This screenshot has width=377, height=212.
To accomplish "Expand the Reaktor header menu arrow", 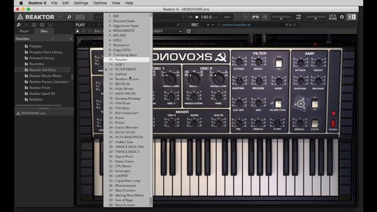I will pyautogui.click(x=59, y=17).
